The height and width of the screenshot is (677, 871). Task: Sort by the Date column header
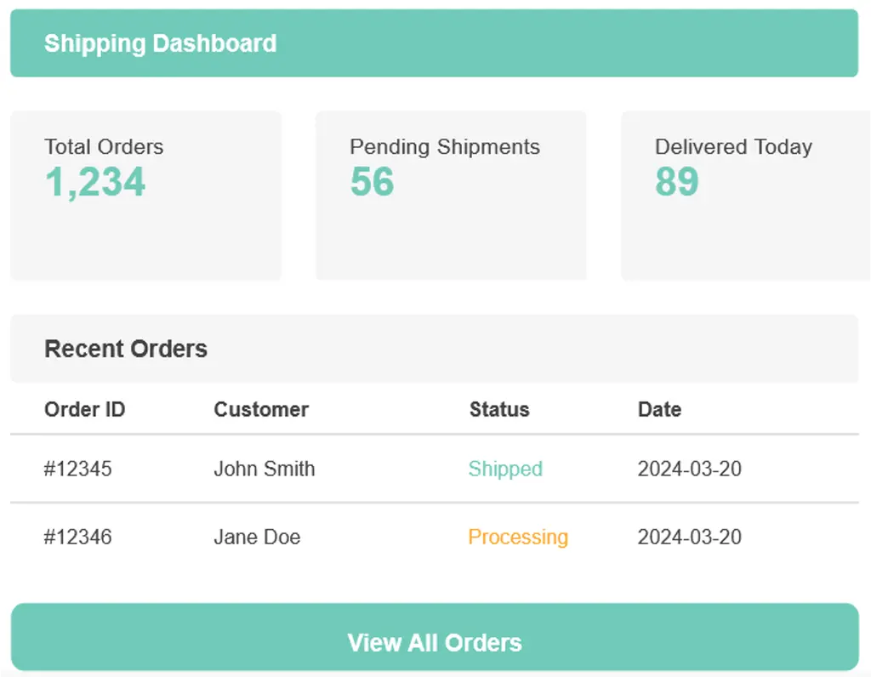659,409
